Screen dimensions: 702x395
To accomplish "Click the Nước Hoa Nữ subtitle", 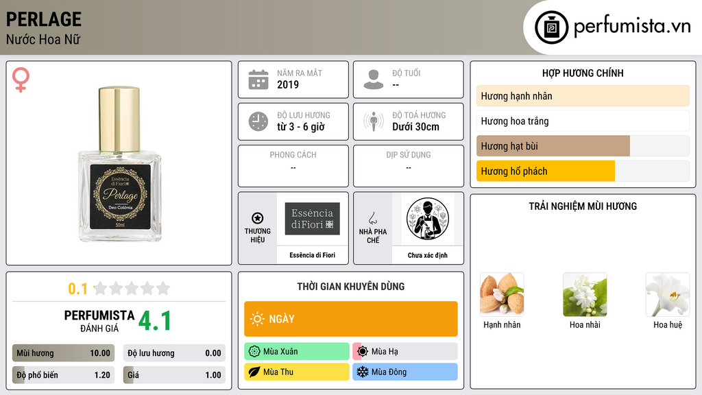I will point(43,39).
